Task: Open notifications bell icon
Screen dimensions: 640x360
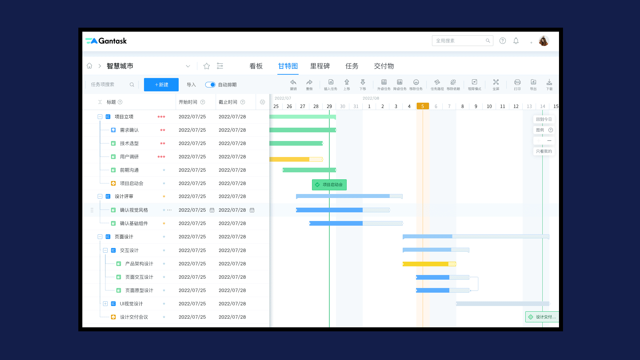Action: pyautogui.click(x=516, y=41)
